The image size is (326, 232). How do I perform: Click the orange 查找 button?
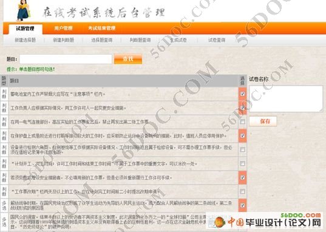(128, 59)
